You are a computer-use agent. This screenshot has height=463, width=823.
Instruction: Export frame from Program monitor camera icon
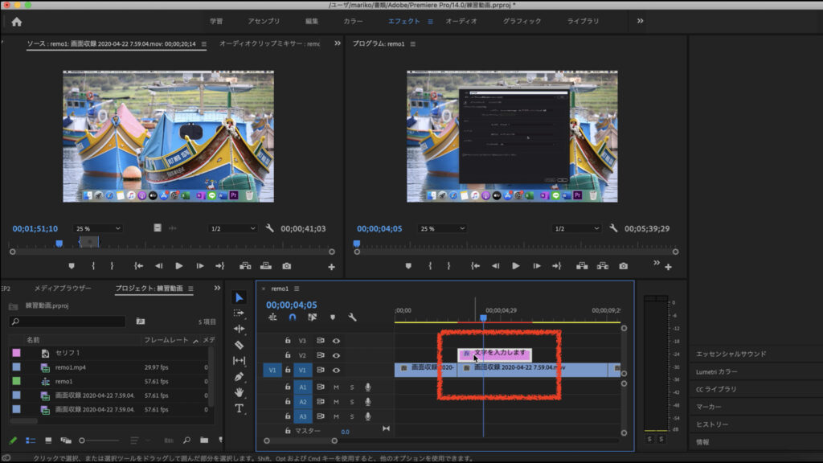623,266
